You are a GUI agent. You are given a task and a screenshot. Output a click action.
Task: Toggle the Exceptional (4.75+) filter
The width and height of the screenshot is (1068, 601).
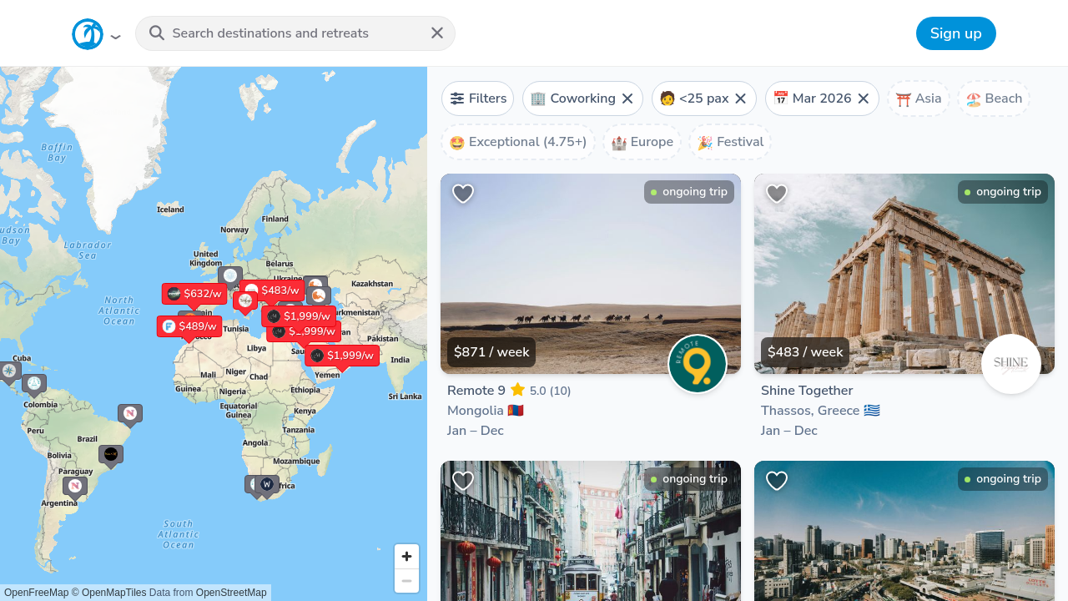coord(518,142)
